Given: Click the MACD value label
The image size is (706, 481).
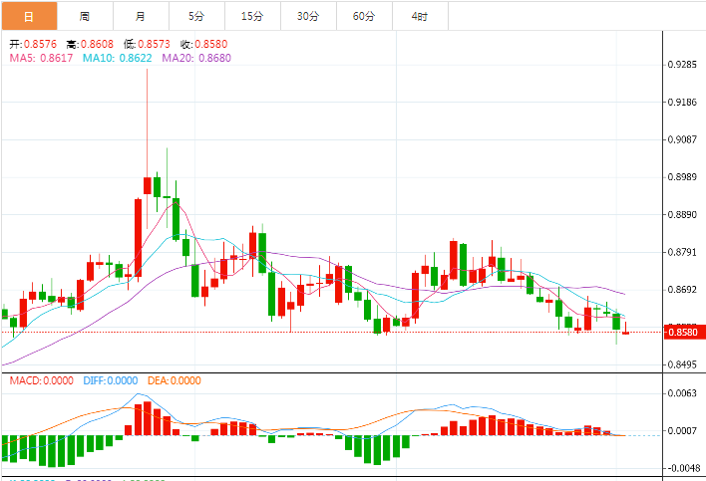Looking at the screenshot, I should click(x=42, y=380).
